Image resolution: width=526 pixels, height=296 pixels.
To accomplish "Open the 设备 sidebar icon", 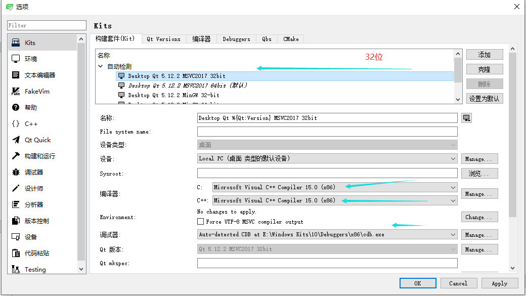I will (x=16, y=237).
